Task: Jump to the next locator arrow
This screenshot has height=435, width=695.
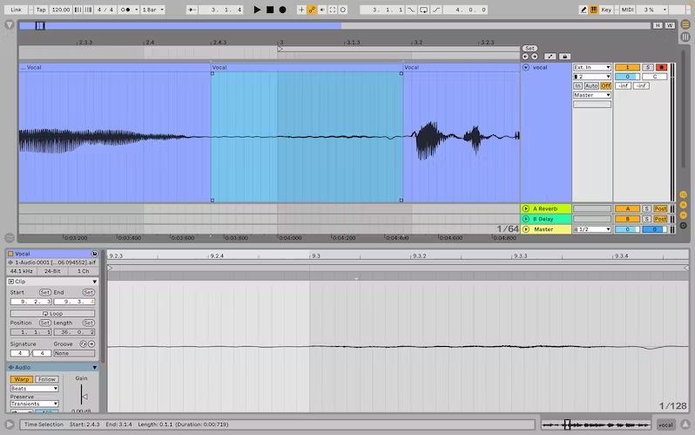Action: 535,57
